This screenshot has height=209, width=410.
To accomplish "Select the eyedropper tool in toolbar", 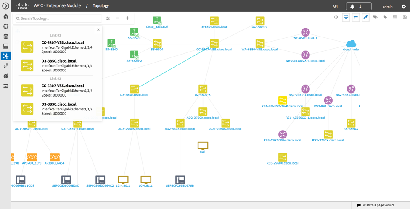I will (x=365, y=17).
